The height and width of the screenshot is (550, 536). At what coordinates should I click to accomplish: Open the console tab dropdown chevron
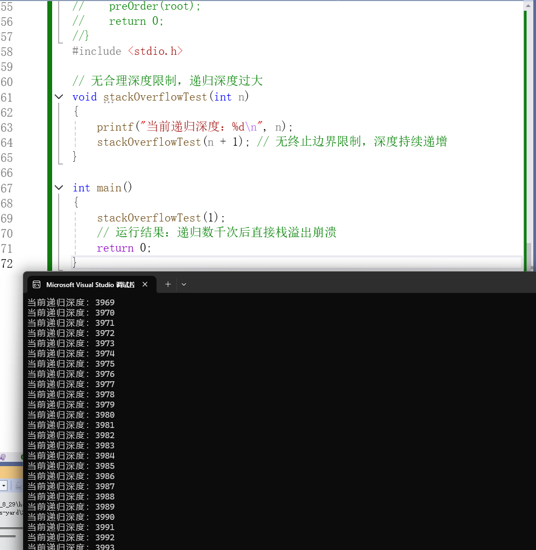(184, 284)
